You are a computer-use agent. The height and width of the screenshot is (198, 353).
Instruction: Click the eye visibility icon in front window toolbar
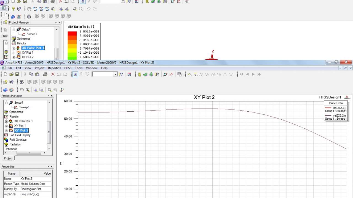pyautogui.click(x=22, y=82)
